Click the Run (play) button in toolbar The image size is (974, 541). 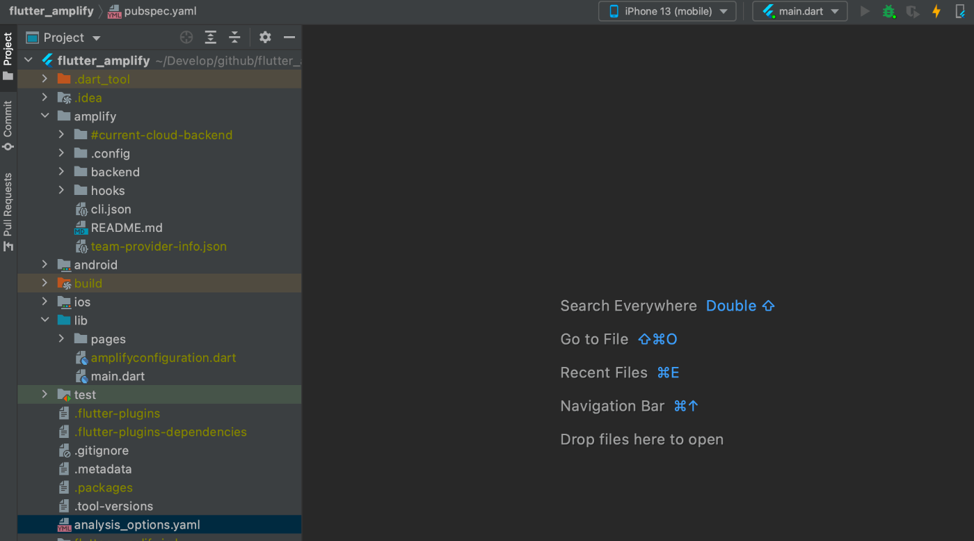865,11
